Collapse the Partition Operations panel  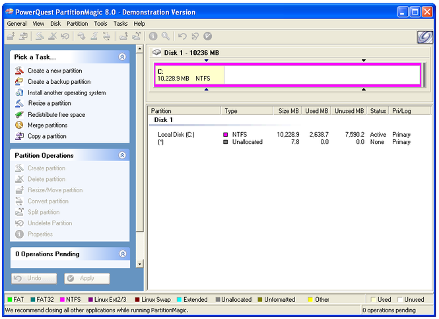(x=122, y=155)
